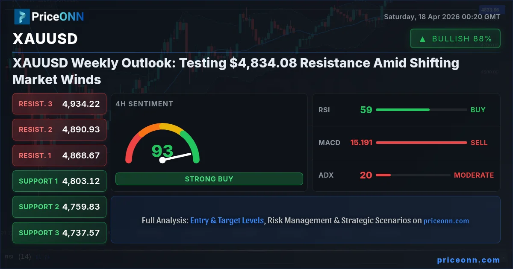
Task: Click the PriceONN logo icon
Action: point(21,17)
